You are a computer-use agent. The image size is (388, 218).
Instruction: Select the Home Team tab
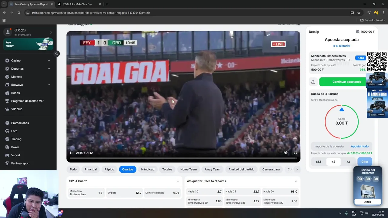(x=189, y=170)
